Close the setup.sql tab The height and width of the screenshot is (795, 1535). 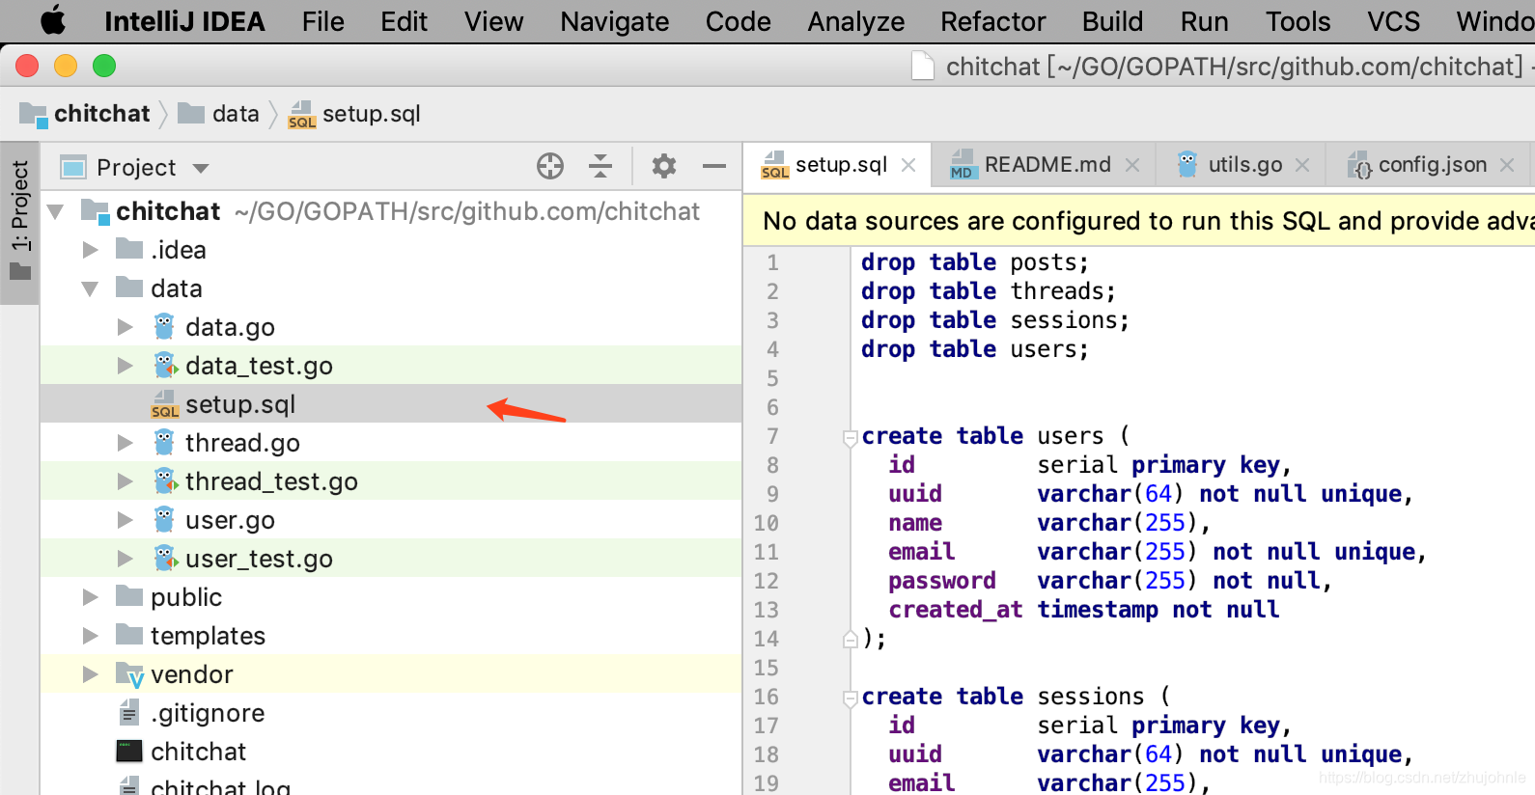pyautogui.click(x=908, y=165)
